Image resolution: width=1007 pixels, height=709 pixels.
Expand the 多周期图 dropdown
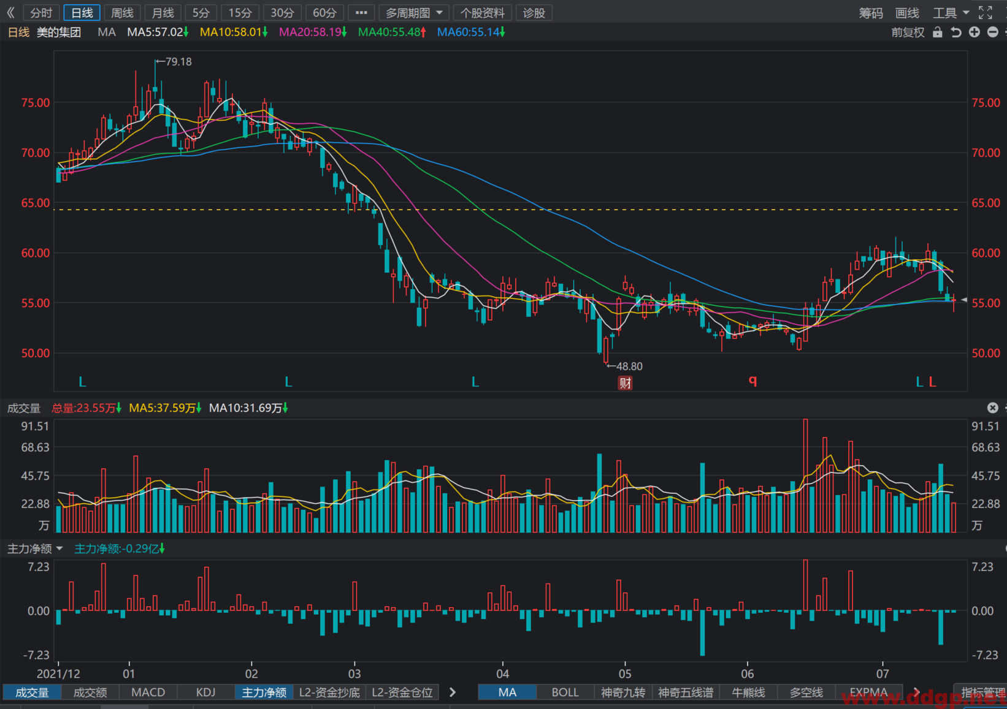(414, 13)
